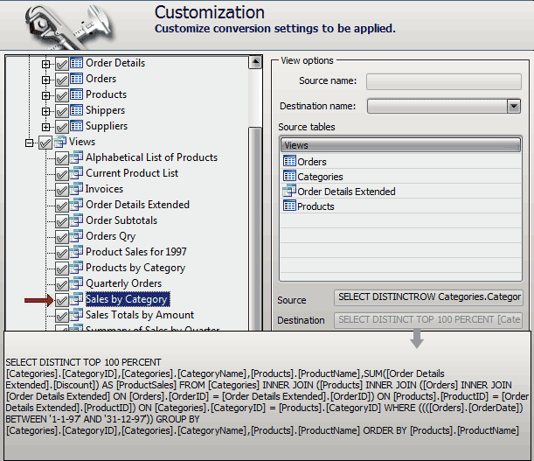Expand the Orders tree node

point(45,80)
